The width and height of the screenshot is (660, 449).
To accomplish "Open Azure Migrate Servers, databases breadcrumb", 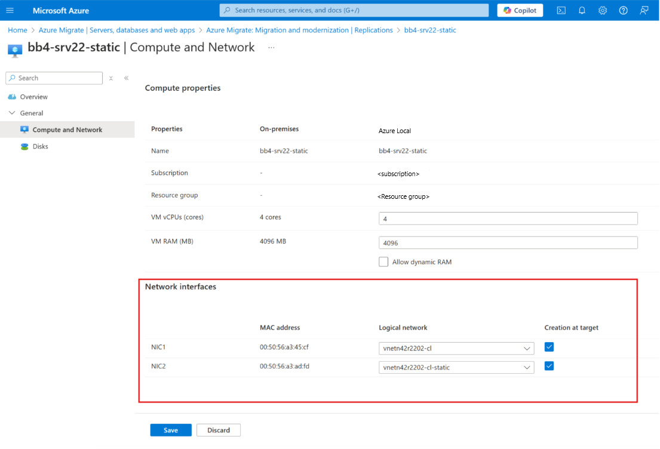I will tap(116, 30).
